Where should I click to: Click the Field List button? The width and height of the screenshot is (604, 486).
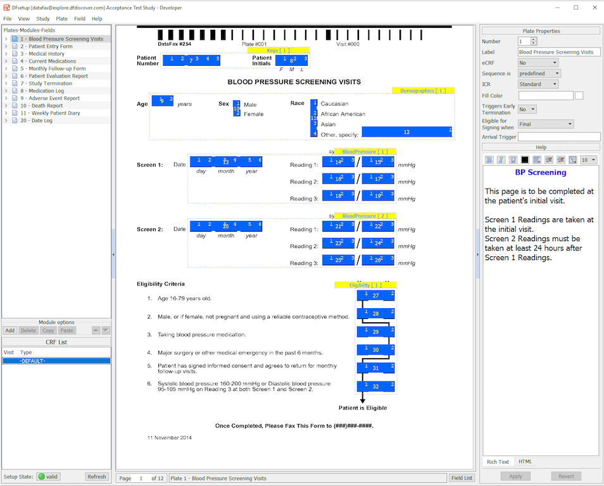461,478
